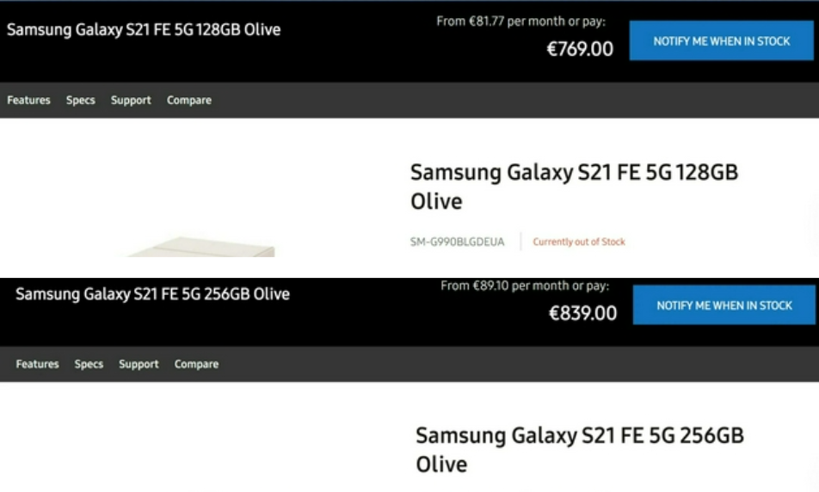This screenshot has height=492, width=819.
Task: Click the €839.00 price
Action: click(583, 313)
